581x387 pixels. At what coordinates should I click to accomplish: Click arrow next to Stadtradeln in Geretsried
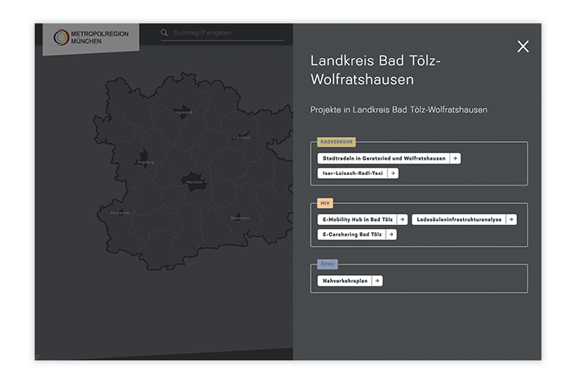(455, 159)
